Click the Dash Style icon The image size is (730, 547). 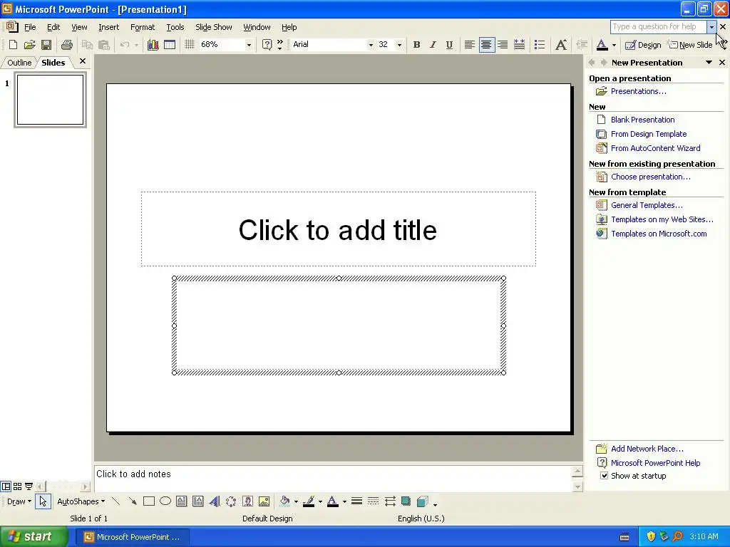(x=373, y=501)
